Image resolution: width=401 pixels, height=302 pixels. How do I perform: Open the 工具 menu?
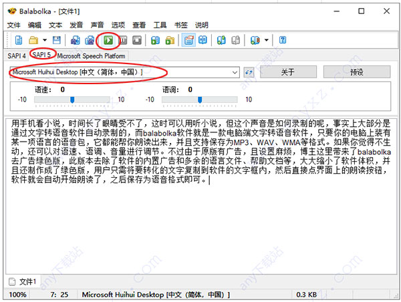point(160,25)
